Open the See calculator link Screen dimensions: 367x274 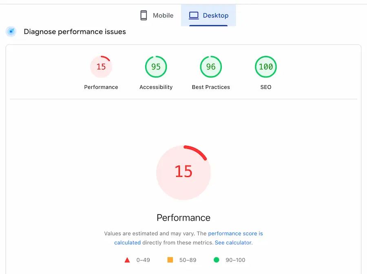click(233, 242)
